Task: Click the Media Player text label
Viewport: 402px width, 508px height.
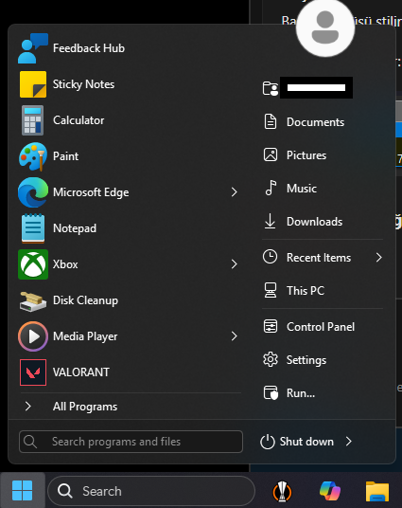Action: coord(85,336)
